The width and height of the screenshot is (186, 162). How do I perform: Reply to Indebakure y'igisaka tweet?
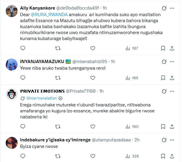pyautogui.click(x=23, y=156)
